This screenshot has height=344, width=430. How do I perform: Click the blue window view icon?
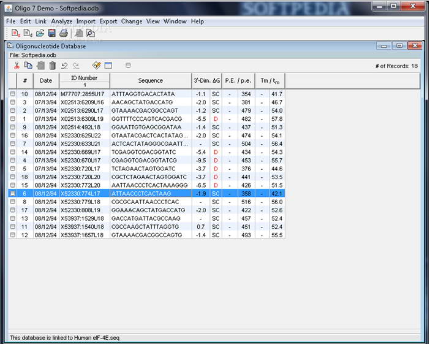[108, 66]
